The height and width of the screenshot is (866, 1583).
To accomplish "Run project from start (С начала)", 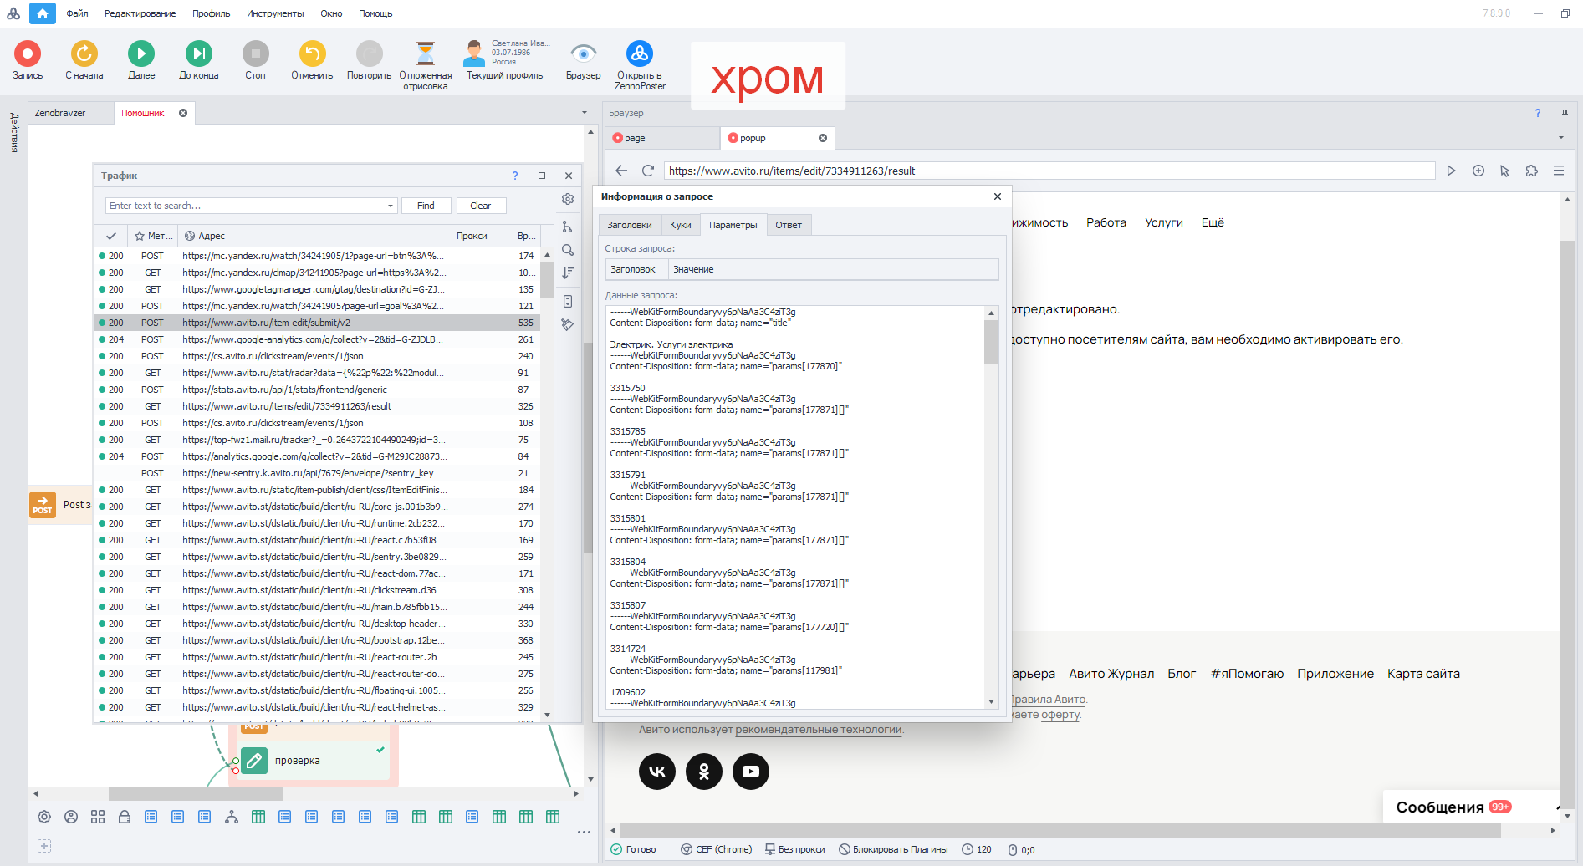I will 84,60.
